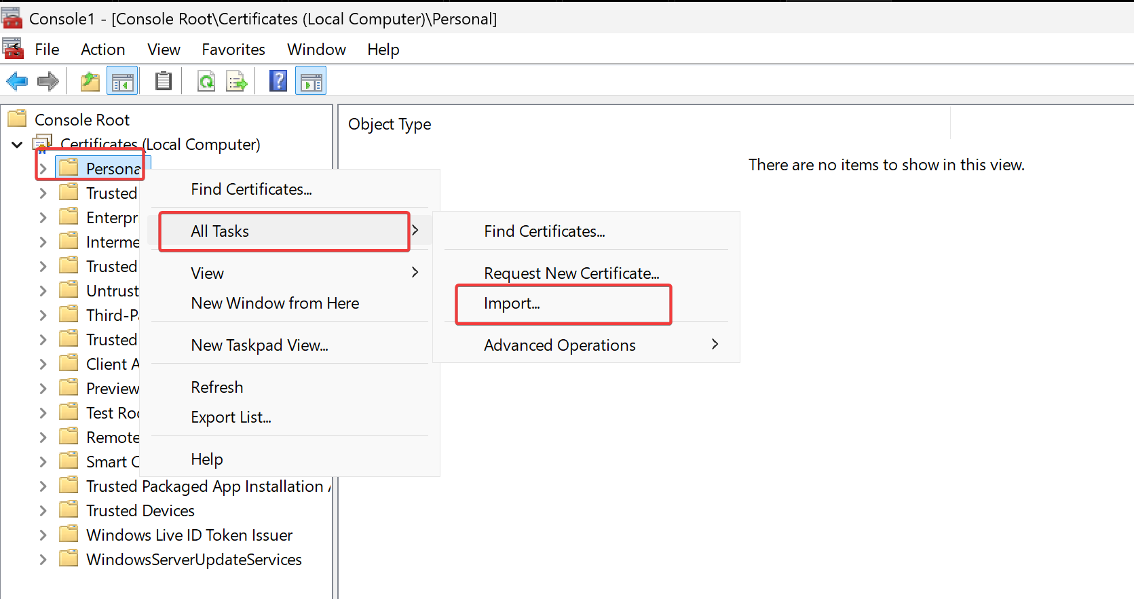Open the Help question mark icon
The image size is (1134, 599).
(278, 82)
